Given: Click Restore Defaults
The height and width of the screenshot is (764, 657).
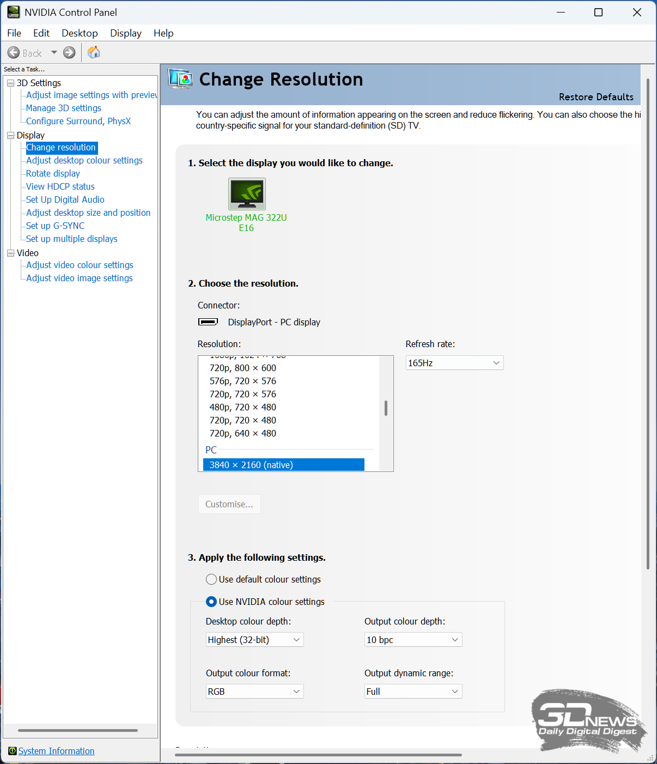Looking at the screenshot, I should (596, 97).
